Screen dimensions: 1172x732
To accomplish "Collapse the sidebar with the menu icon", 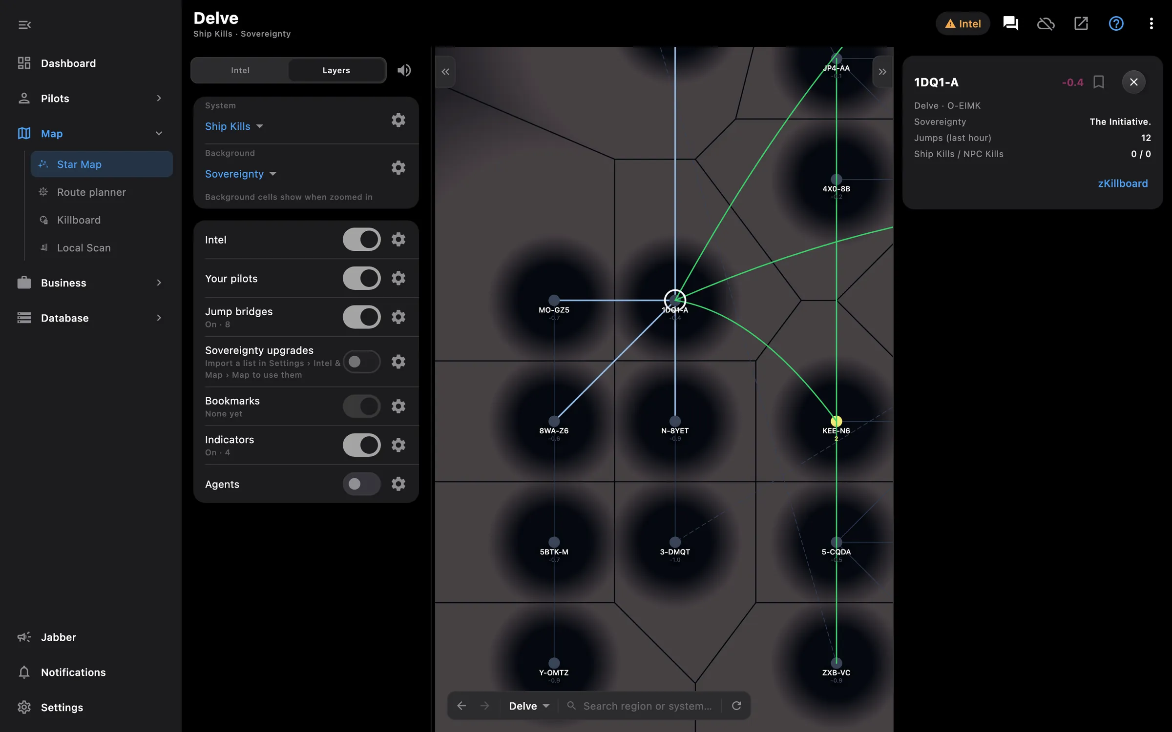I will coord(24,24).
